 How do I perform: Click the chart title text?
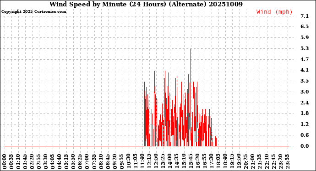[146, 4]
